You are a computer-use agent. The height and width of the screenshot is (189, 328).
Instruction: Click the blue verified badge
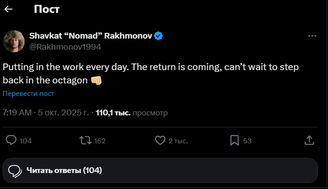(x=158, y=36)
